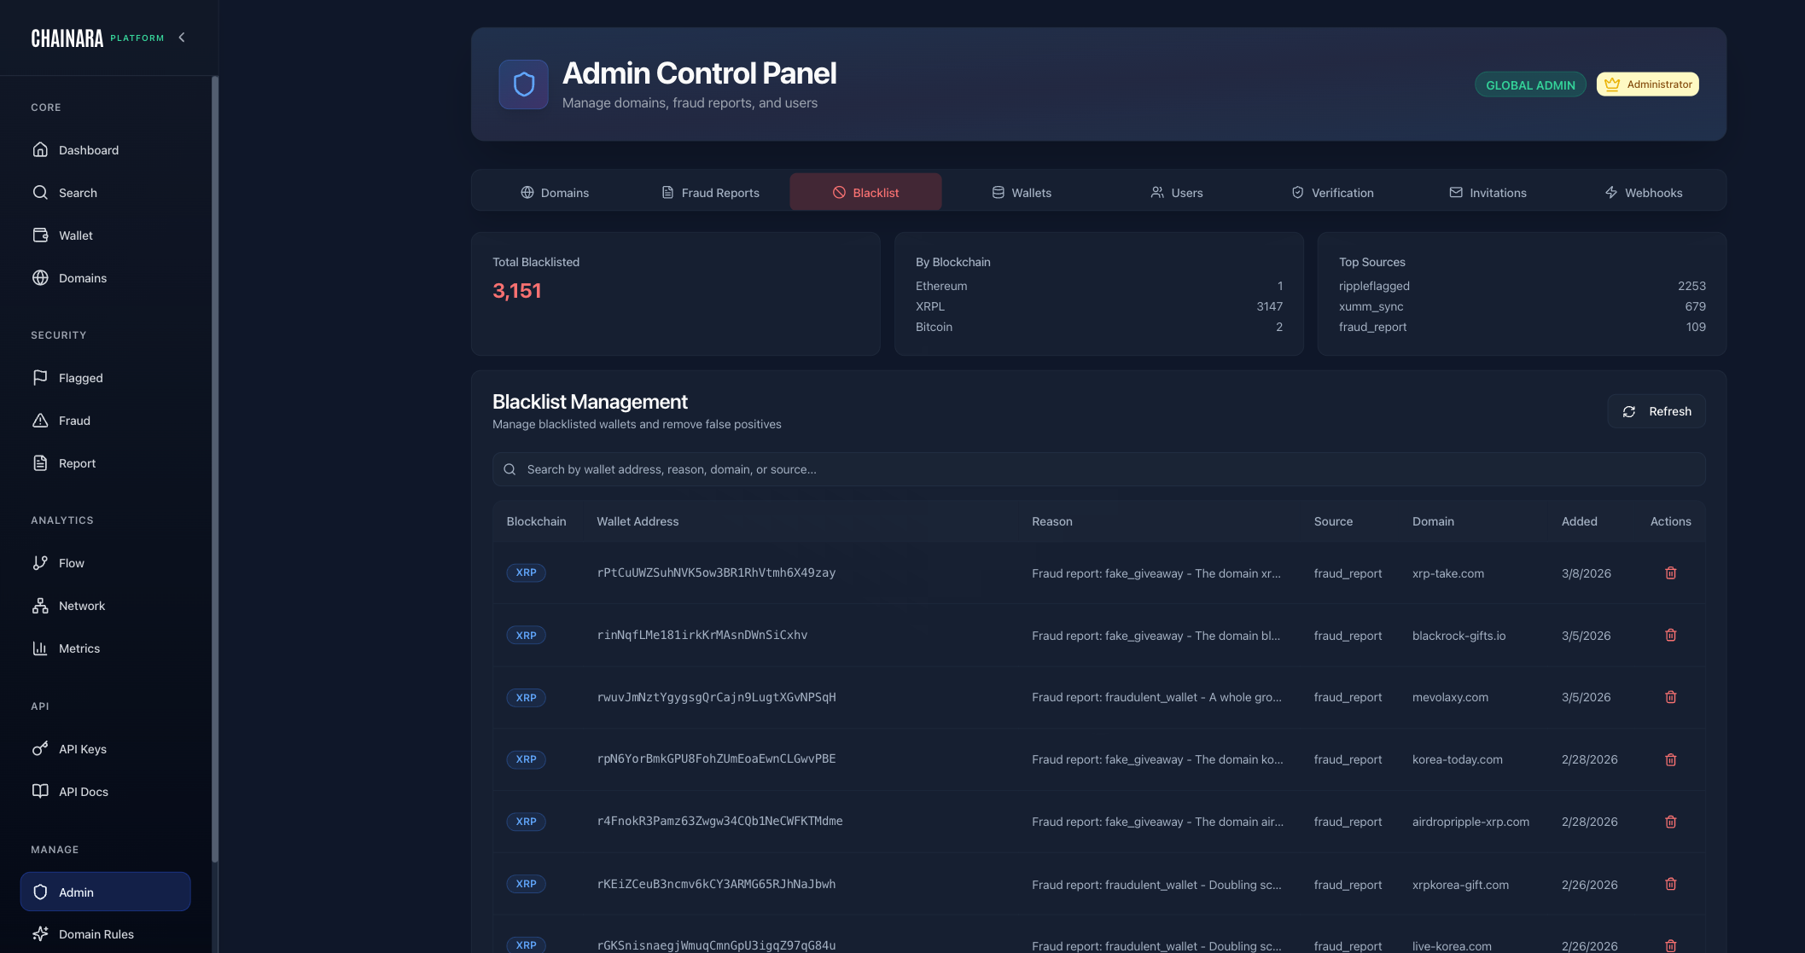This screenshot has width=1805, height=953.
Task: Switch to the Invitations tab
Action: click(1488, 193)
